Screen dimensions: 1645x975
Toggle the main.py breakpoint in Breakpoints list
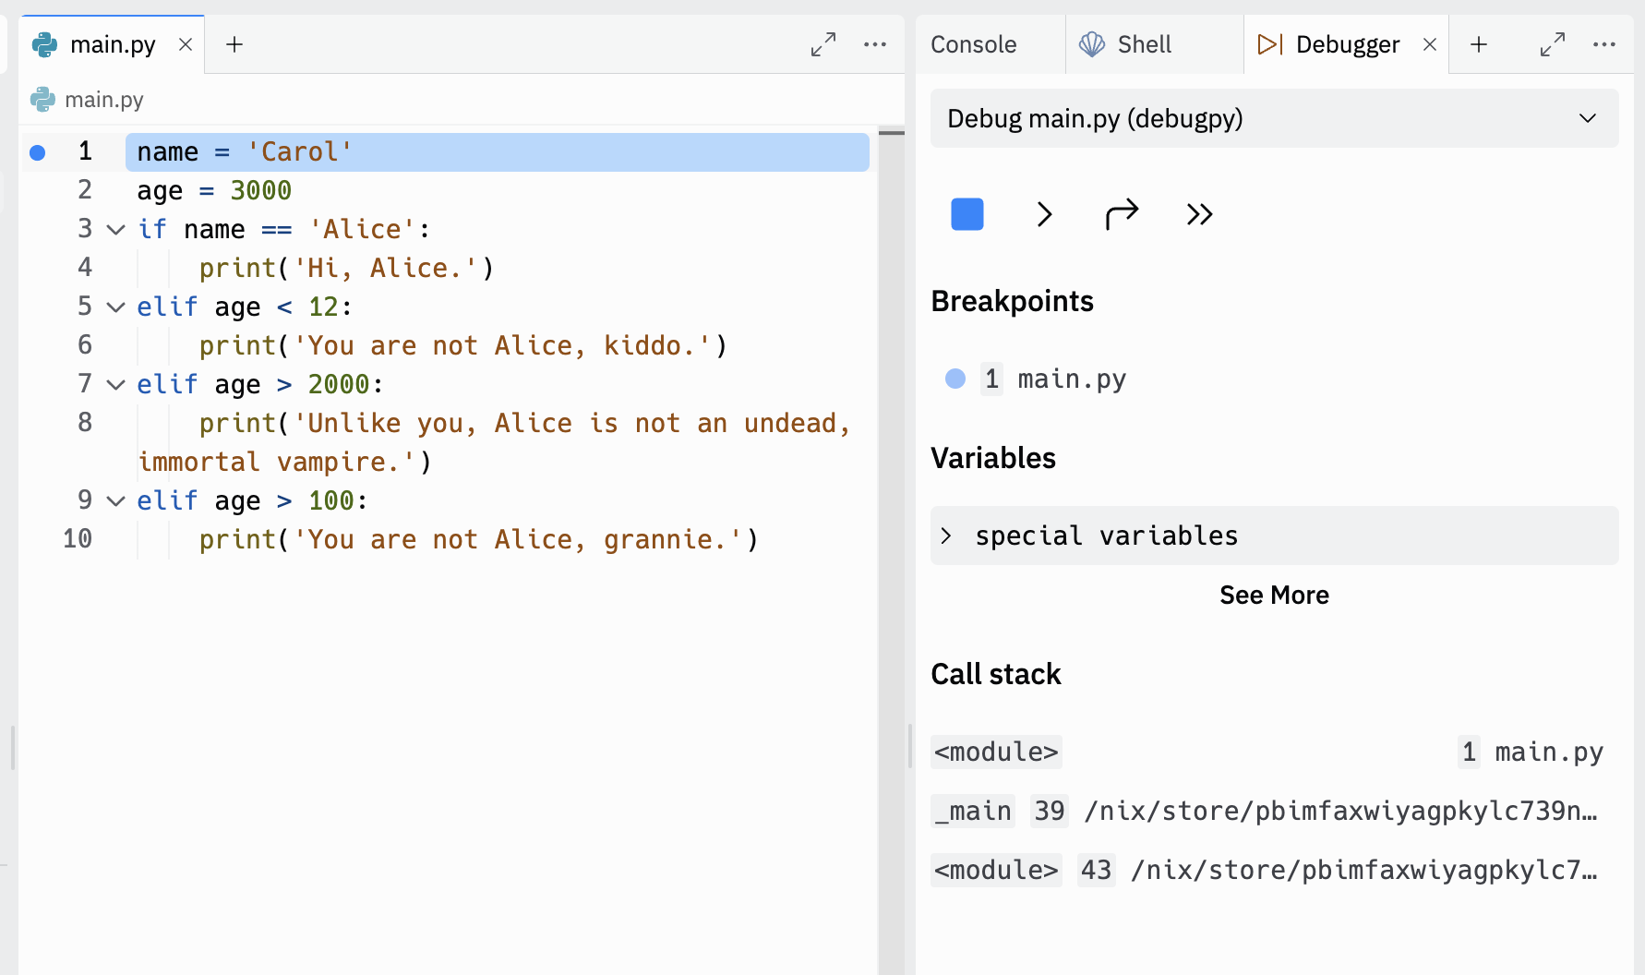point(955,379)
